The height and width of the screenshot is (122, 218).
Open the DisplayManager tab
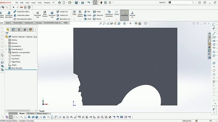coord(31,29)
